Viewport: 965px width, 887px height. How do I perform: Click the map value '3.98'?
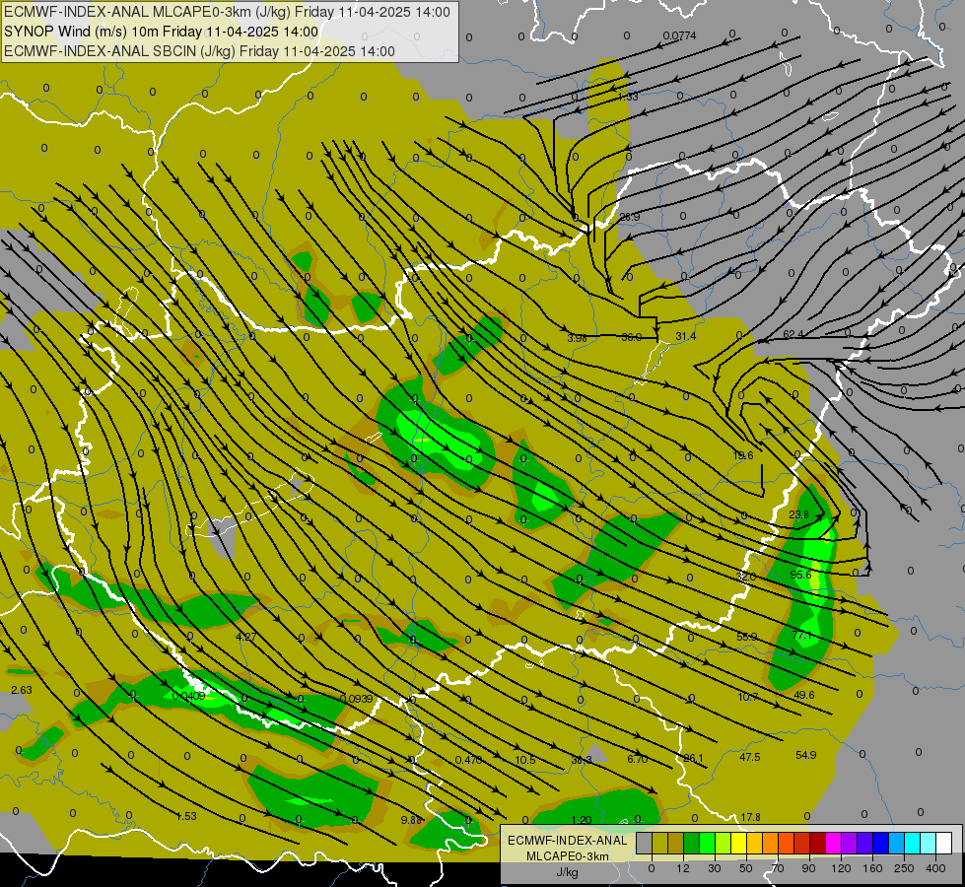577,338
